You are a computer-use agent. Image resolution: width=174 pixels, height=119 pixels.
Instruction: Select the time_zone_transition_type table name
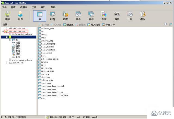coord(55,95)
